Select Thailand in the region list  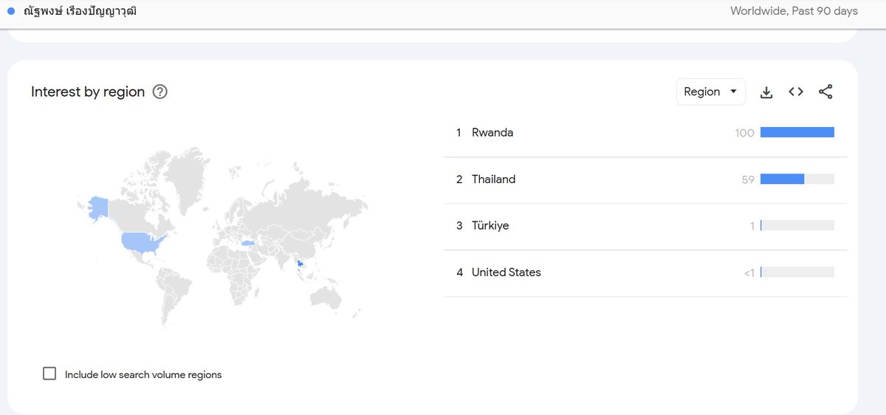pos(645,179)
